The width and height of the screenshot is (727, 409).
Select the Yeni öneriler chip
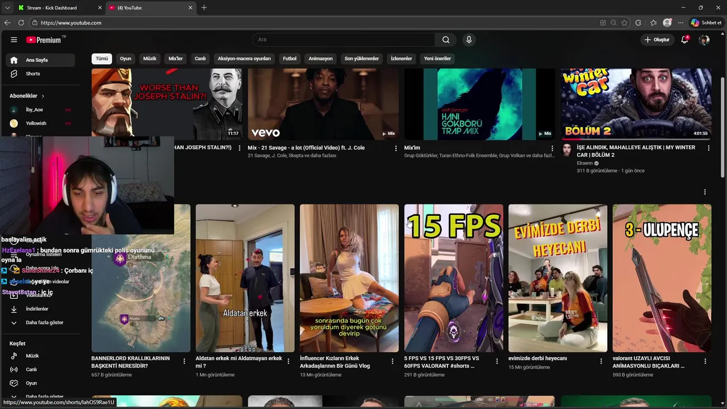[x=437, y=59]
